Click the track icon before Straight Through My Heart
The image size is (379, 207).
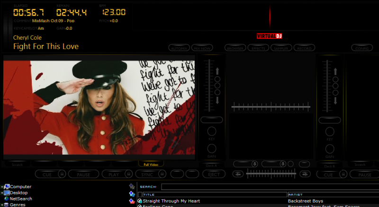[139, 201]
